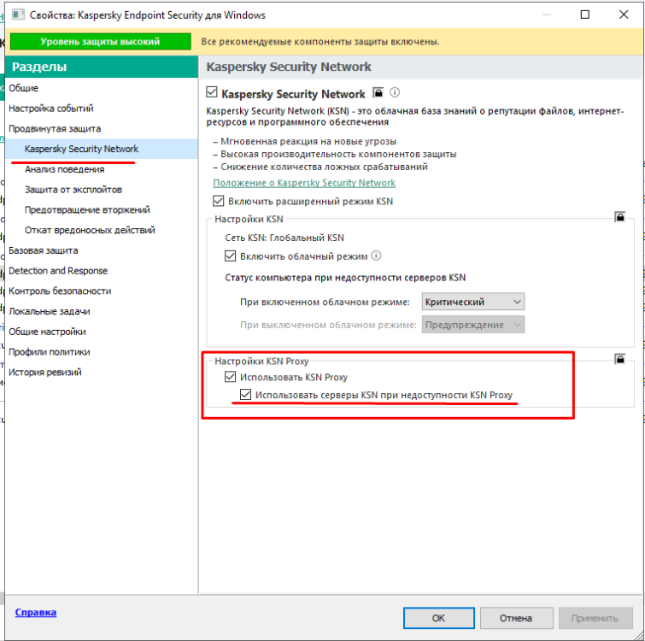Toggle Включить расширенный режим KSN checkbox
This screenshot has width=645, height=641.
point(218,201)
